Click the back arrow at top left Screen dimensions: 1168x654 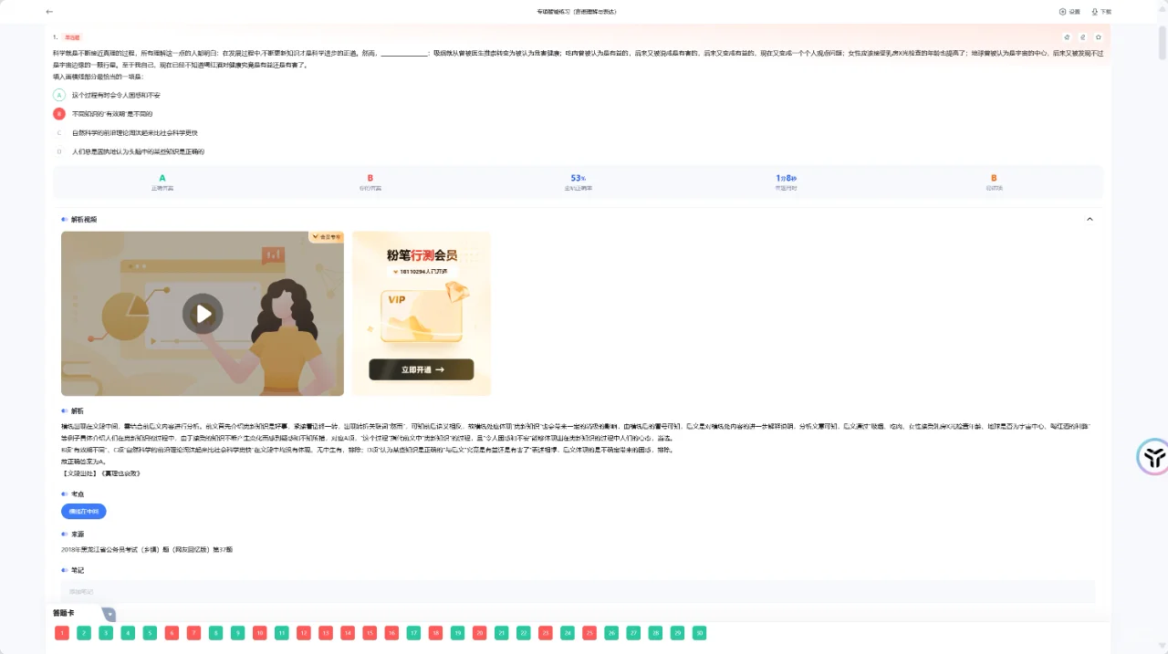[x=49, y=12]
